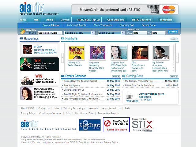This screenshot has width=196, height=147.
Task: Open Mahler's Song Of The Earth banner
Action: (x=40, y=93)
